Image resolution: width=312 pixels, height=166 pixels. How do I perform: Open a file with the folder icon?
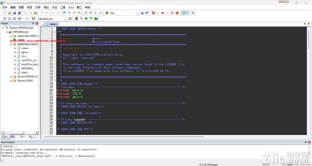[x=9, y=13]
